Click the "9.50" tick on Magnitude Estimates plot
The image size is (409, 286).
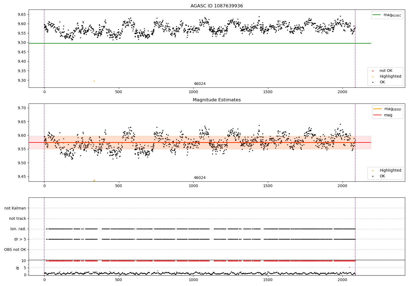(22, 163)
